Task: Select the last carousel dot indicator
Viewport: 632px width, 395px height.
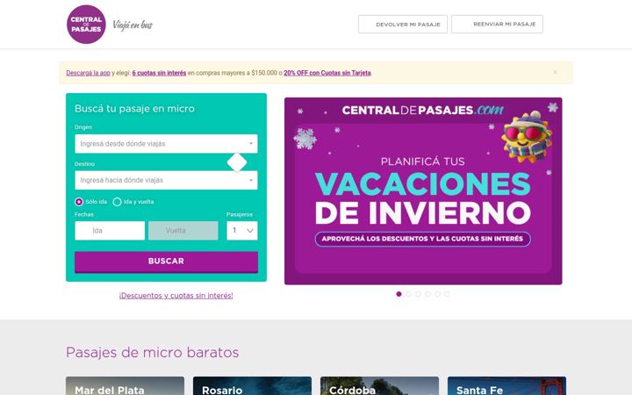Action: 447,294
